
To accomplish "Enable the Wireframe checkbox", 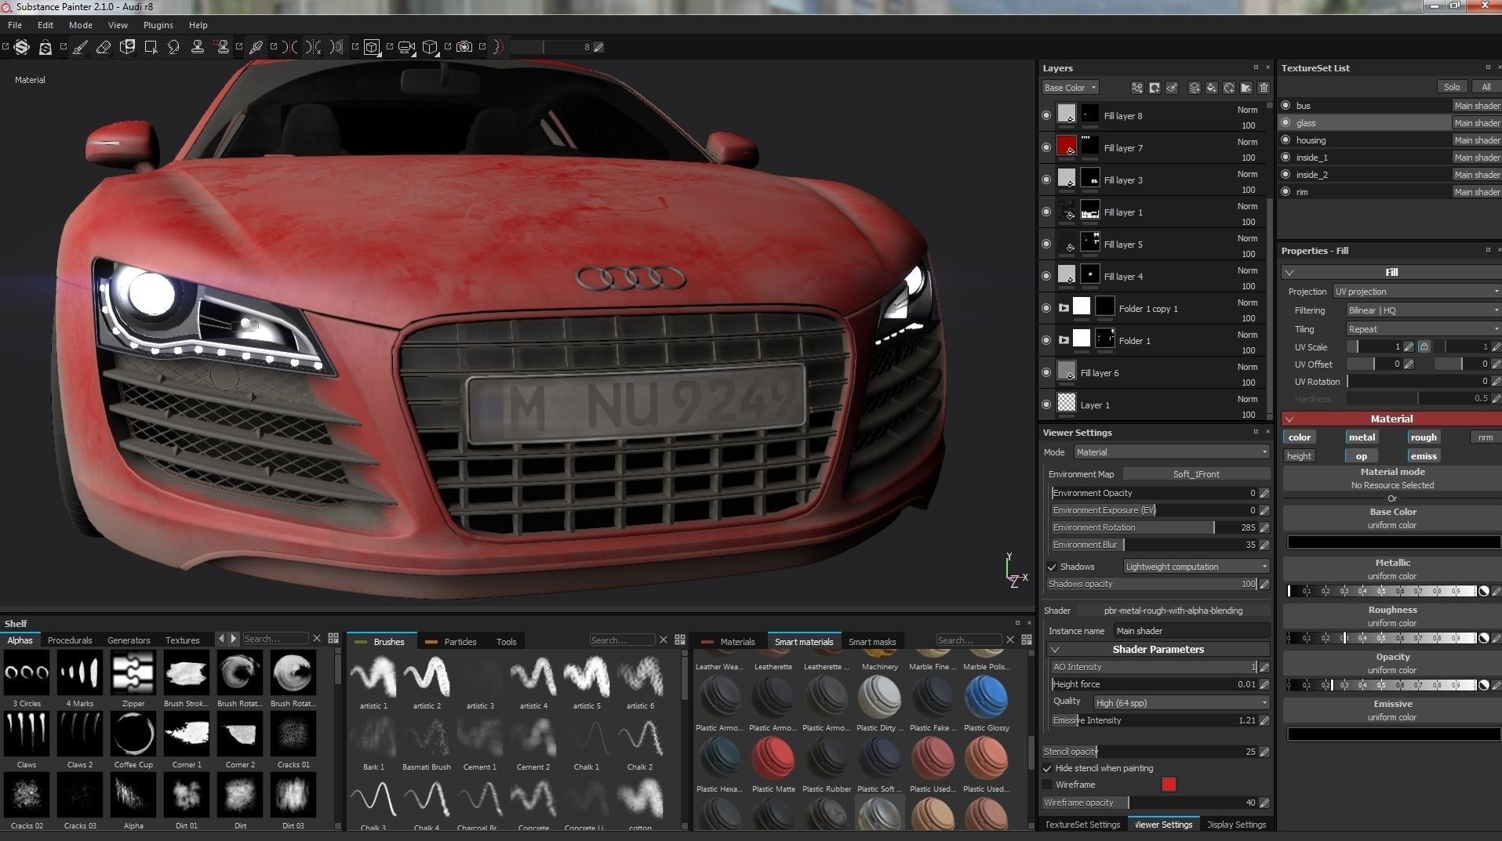I will click(1047, 785).
